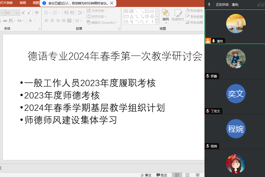265x177 pixels.
Task: Click the decrease indent icon
Action: [x=66, y=12]
